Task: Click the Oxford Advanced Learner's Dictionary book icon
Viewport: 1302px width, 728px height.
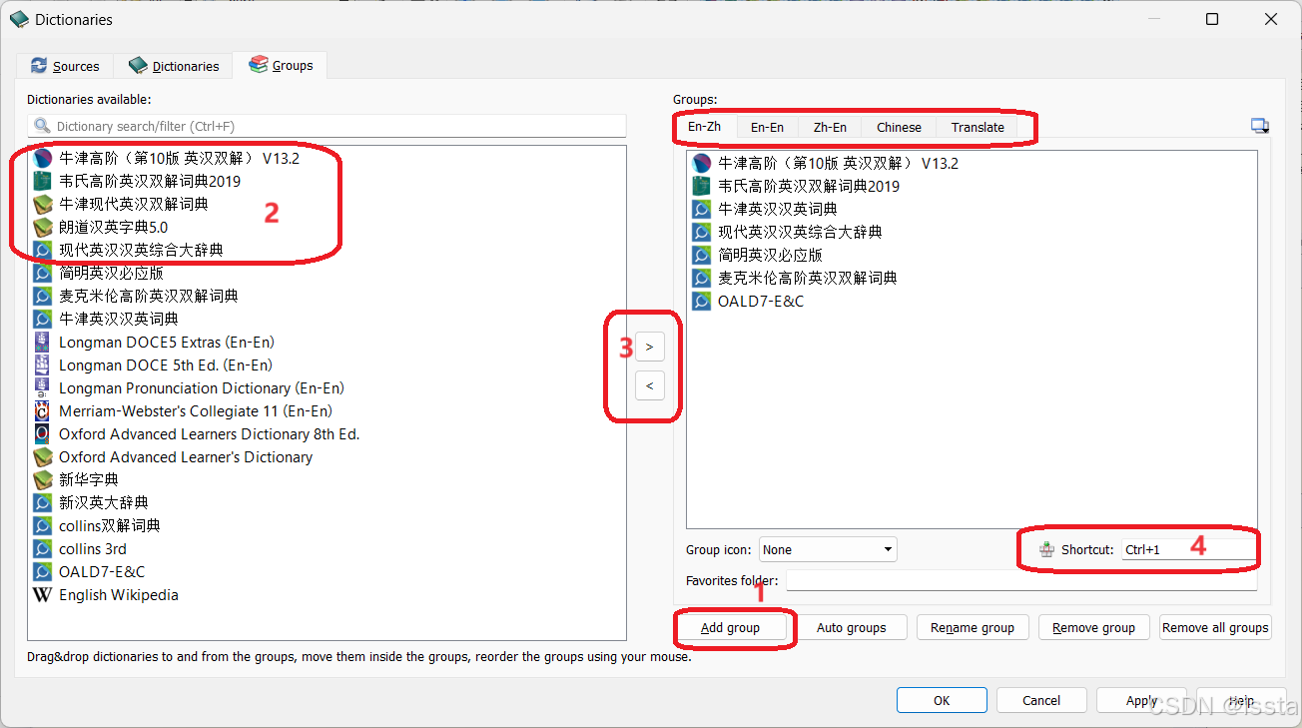Action: click(42, 456)
